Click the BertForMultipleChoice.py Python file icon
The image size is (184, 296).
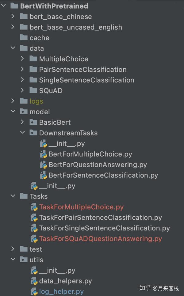click(x=44, y=154)
